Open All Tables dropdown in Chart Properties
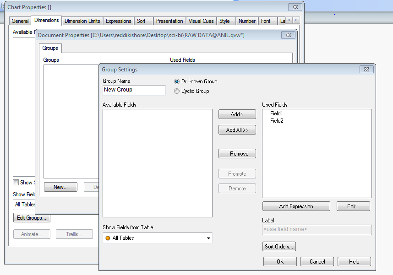 [24, 205]
